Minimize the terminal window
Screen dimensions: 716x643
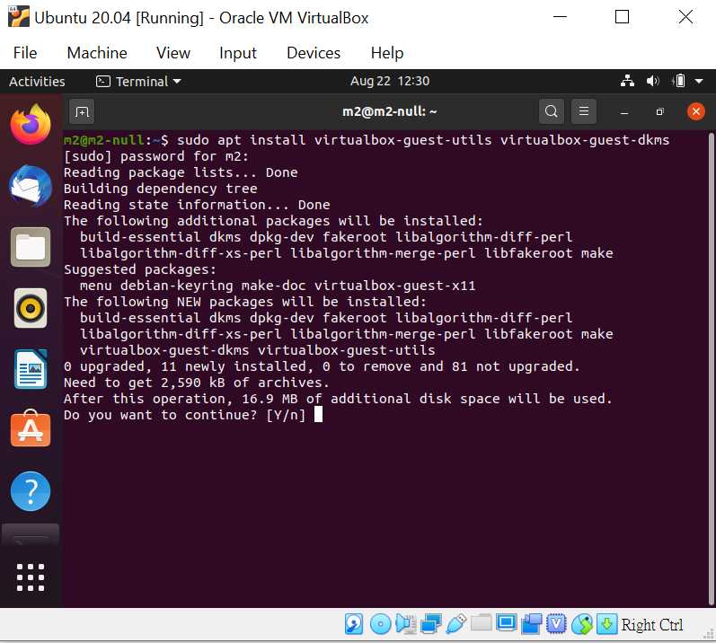point(624,111)
